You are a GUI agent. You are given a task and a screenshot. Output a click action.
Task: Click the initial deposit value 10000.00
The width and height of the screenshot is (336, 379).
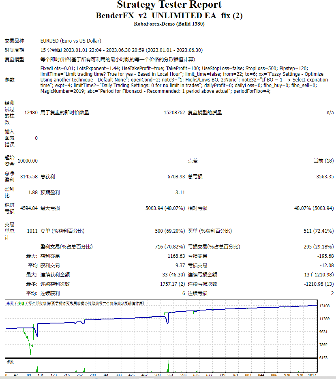pos(28,161)
